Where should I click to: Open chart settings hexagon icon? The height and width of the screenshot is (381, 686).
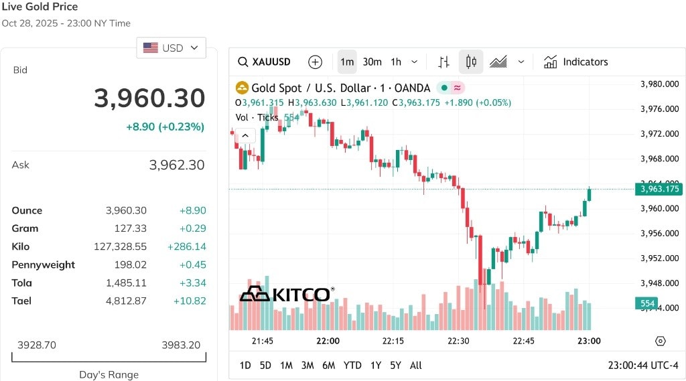tap(660, 341)
